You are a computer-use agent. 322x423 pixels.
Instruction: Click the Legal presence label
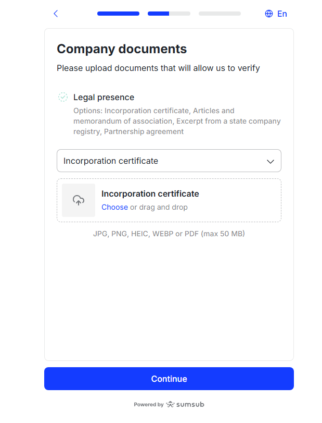[104, 97]
